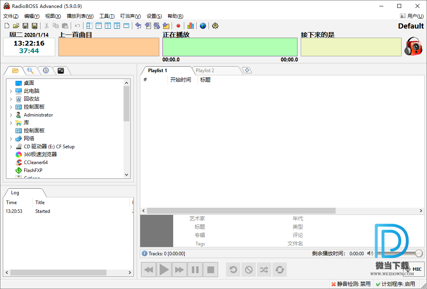427x289 pixels.
Task: Select the first window layout icon
Action: [x=89, y=26]
